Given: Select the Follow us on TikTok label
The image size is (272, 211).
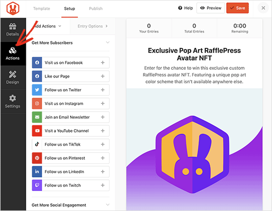Looking at the screenshot, I should point(63,144).
